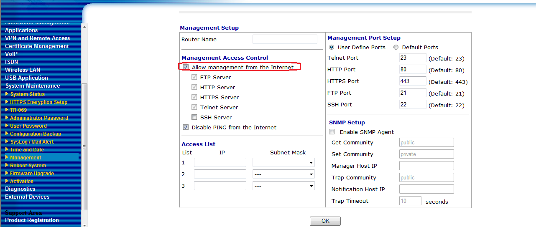Expand Subnet Mask dropdown for list 3

pyautogui.click(x=283, y=186)
